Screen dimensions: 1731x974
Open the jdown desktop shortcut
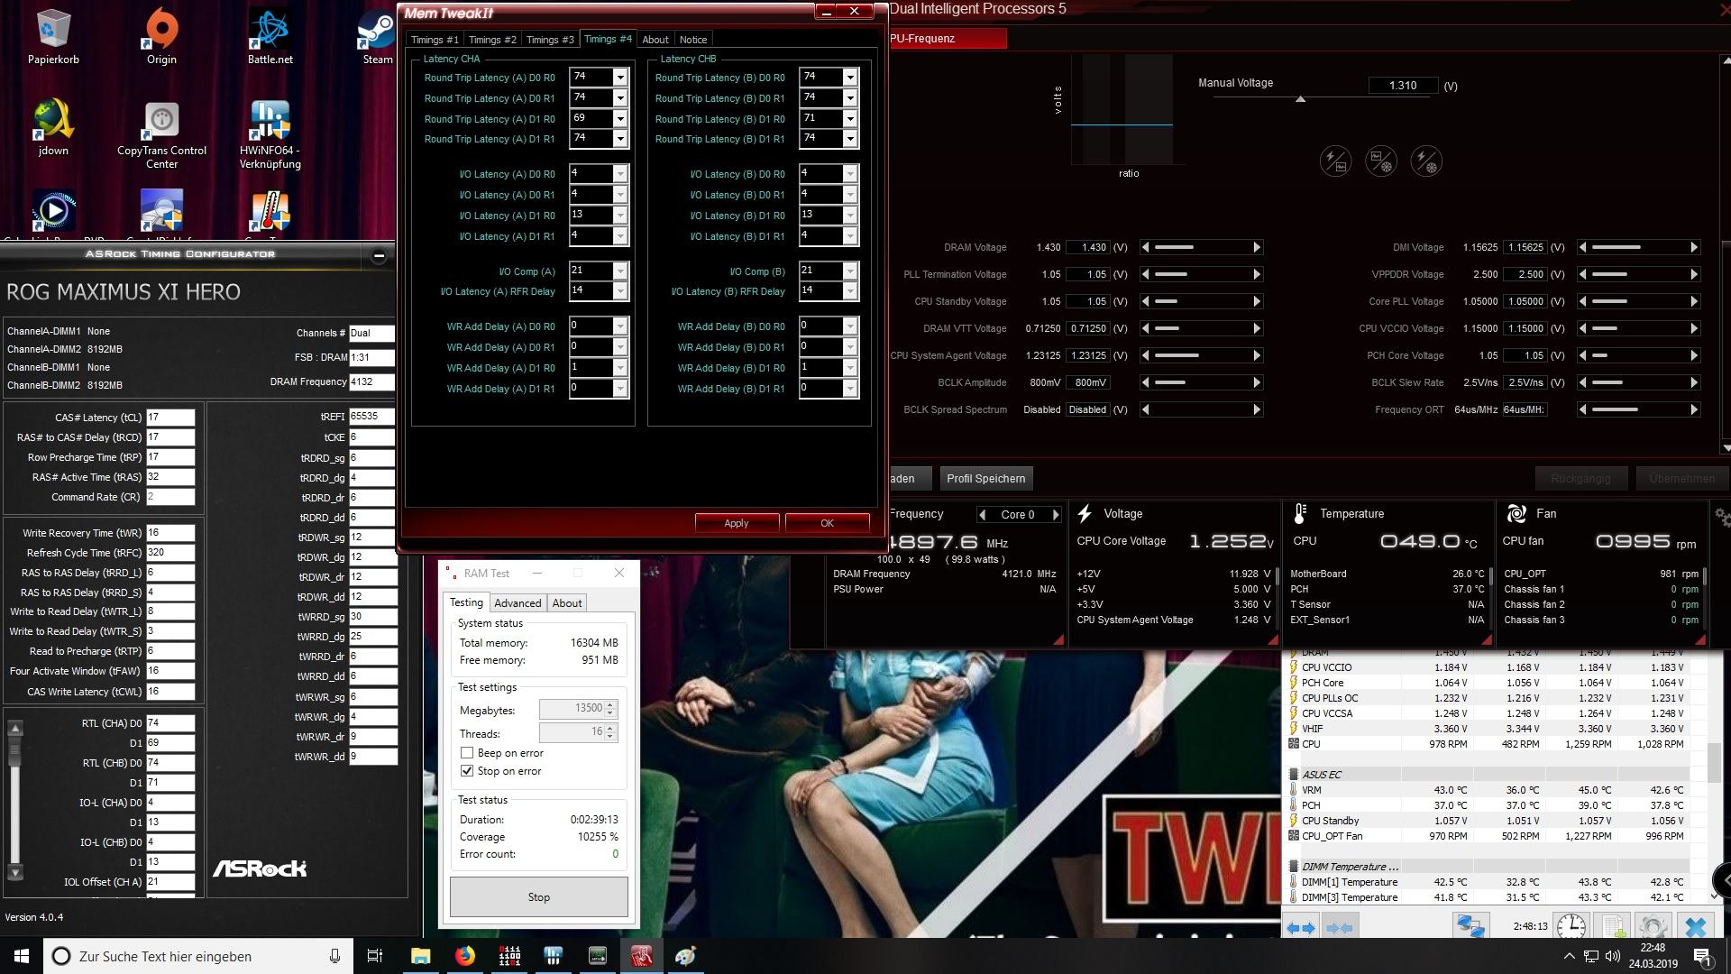tap(53, 127)
